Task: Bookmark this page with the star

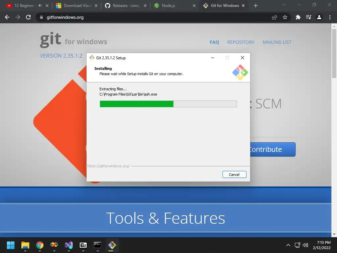Action: point(285,17)
